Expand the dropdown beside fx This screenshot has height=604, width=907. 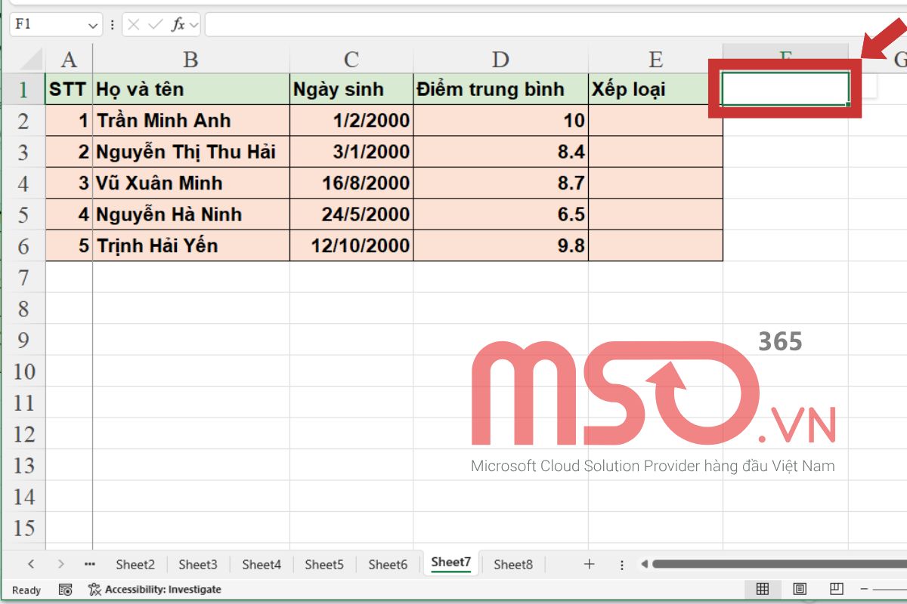click(x=193, y=25)
